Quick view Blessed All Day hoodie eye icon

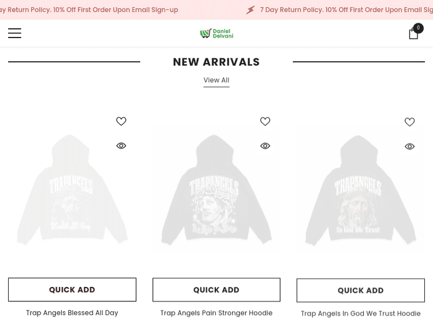click(x=121, y=145)
